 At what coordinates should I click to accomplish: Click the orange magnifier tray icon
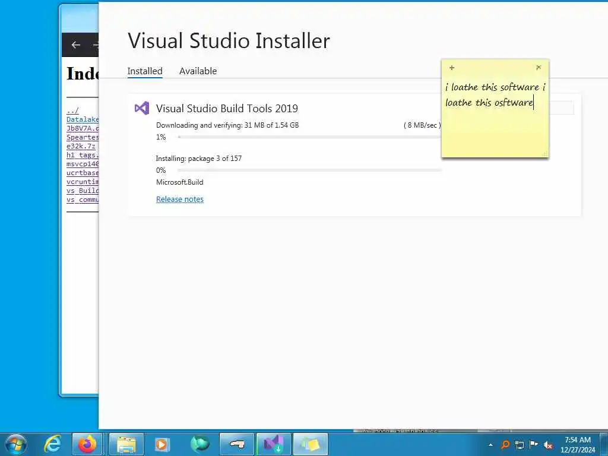[x=505, y=445]
